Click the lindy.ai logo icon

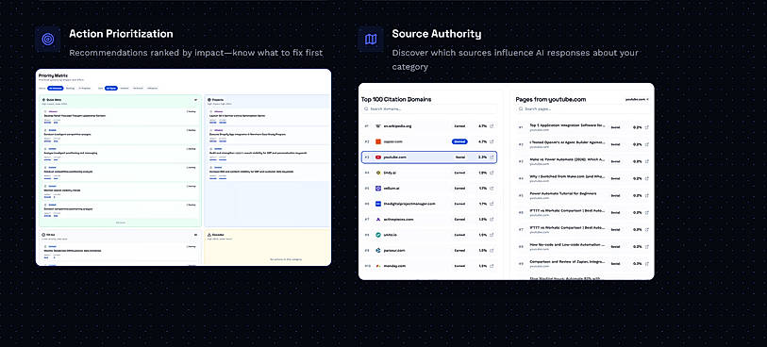378,173
